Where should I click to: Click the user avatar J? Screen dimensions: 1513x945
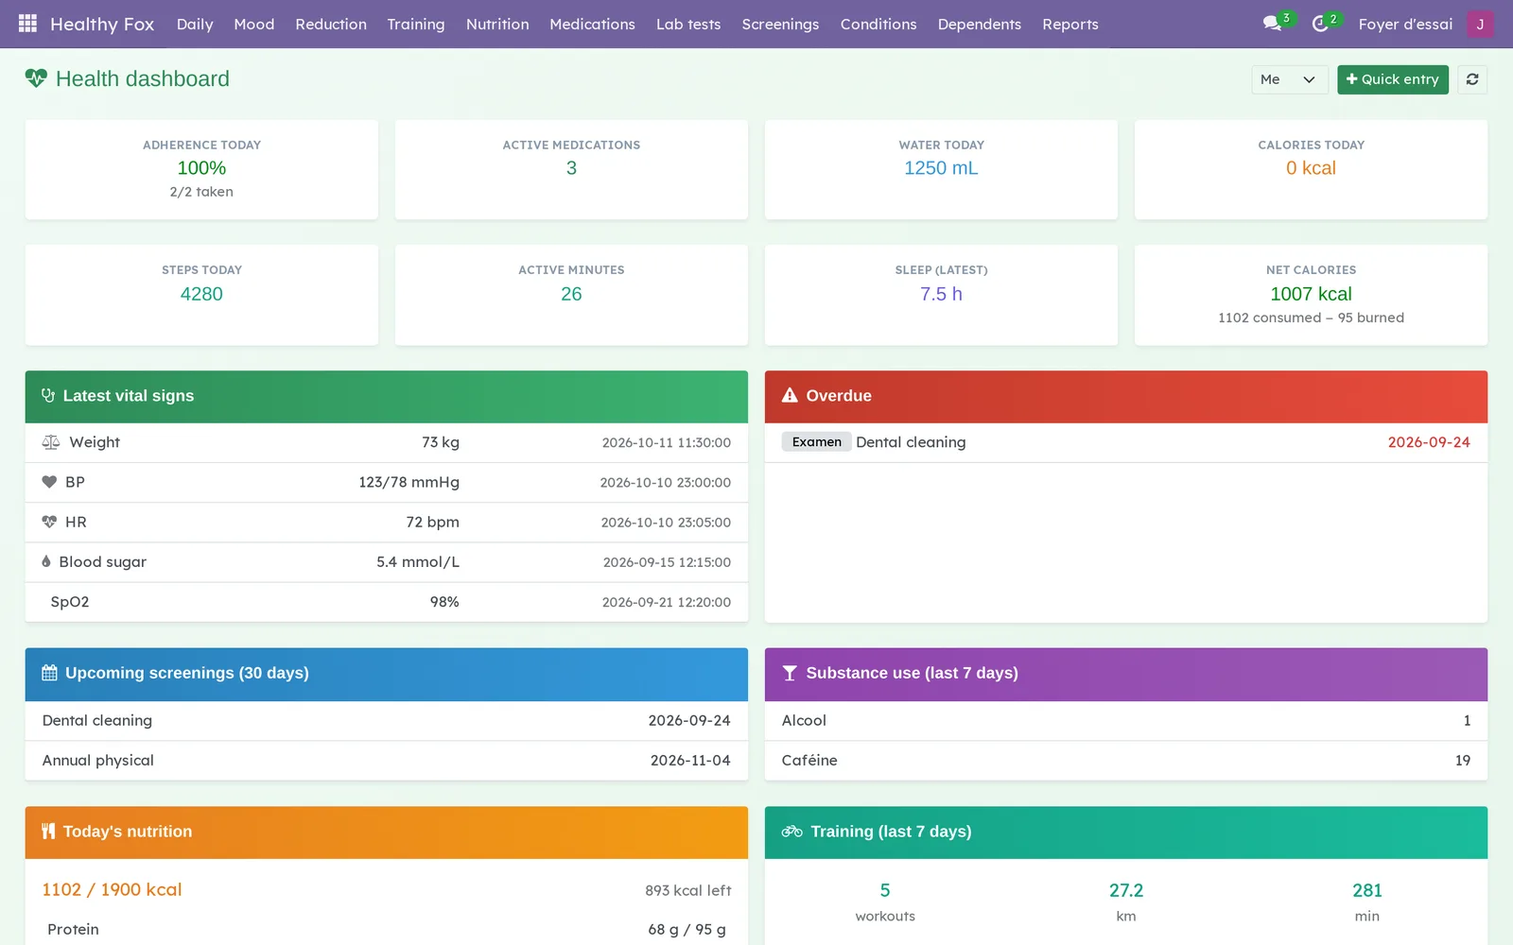1480,24
